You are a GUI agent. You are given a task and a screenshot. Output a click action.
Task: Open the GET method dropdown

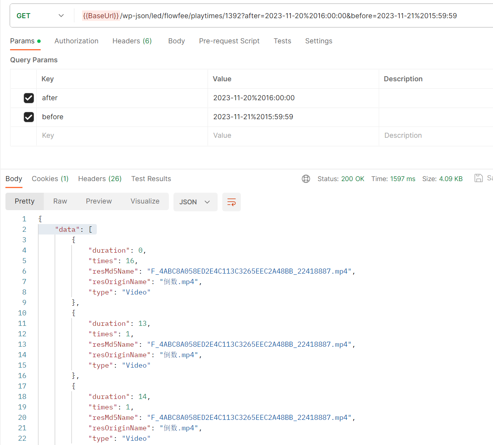[x=40, y=16]
